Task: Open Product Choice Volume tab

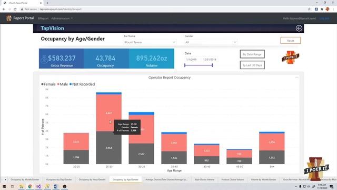Action: [x=233, y=179]
